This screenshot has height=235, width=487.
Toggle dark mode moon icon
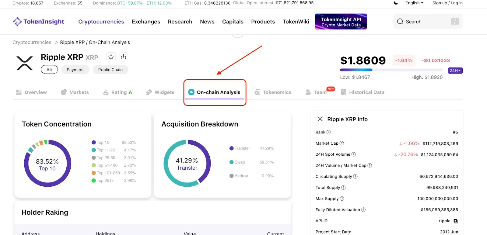click(396, 3)
